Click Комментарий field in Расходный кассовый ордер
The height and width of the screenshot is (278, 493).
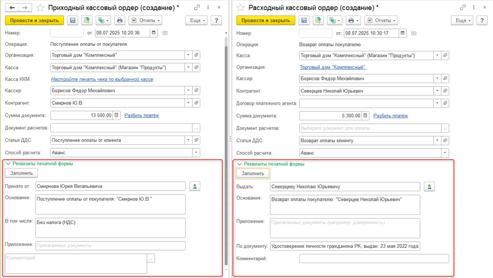click(374, 259)
